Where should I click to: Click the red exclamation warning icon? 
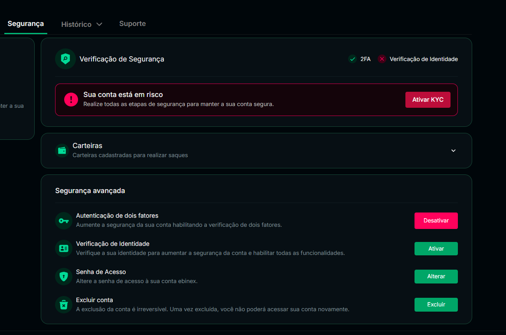pyautogui.click(x=71, y=100)
